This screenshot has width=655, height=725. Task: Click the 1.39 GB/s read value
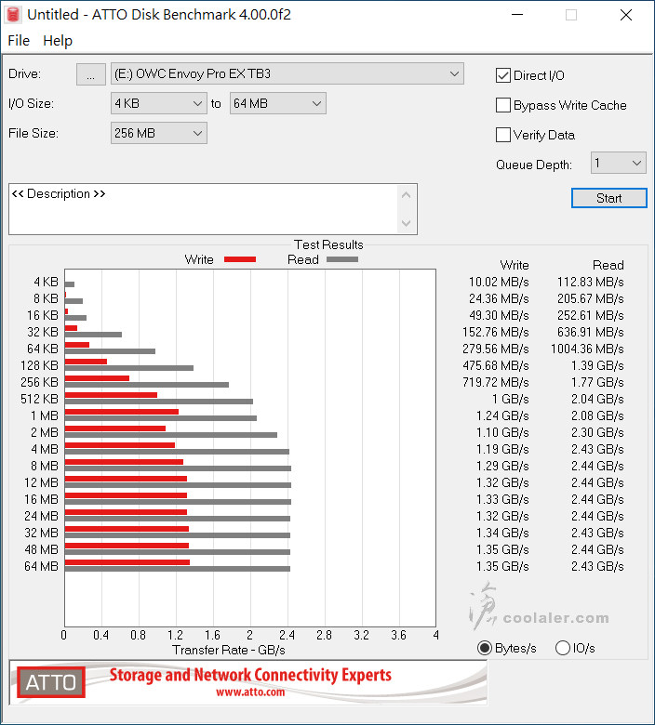tap(597, 365)
